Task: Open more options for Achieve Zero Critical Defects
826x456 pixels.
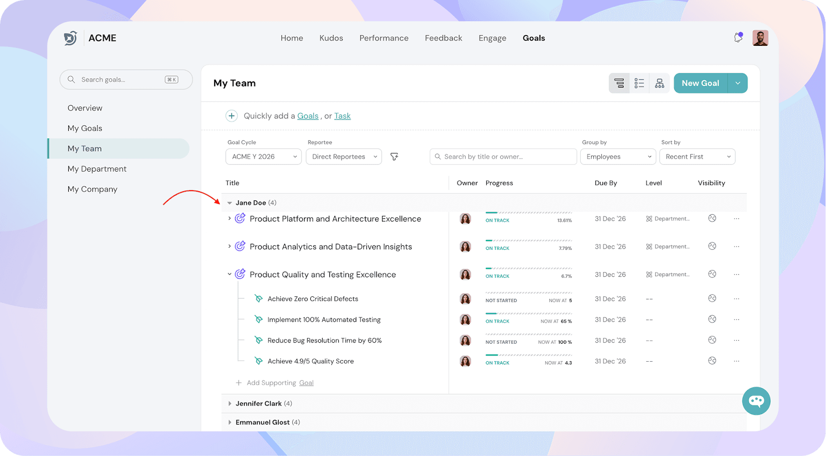Action: click(x=737, y=298)
